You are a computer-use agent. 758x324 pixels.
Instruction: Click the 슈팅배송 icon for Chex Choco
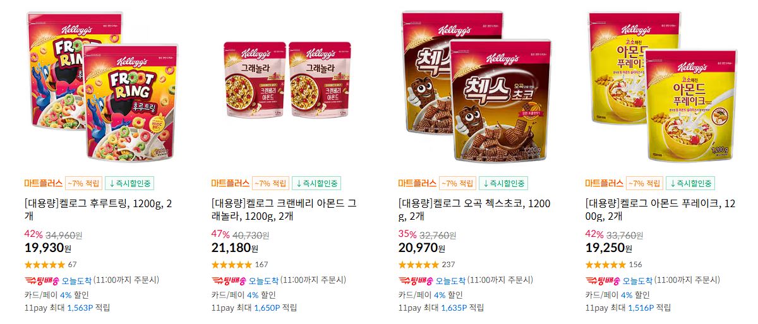(416, 280)
